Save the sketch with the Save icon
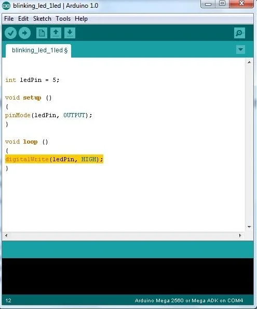This screenshot has height=309, width=257. click(x=70, y=33)
